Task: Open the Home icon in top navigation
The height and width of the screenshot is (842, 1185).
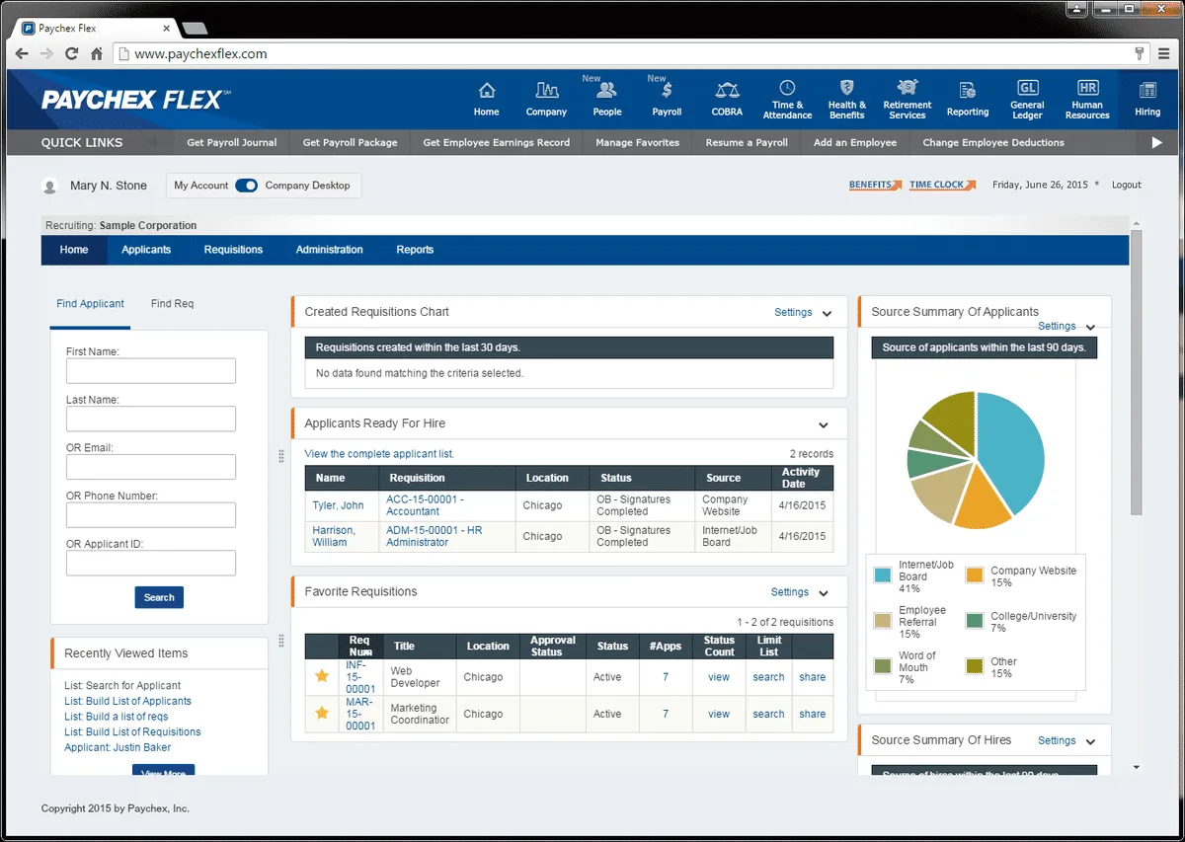Action: point(487,90)
